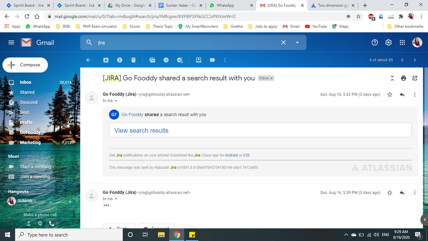Join a meeting in Meet
Viewport: 428px width, 241px height.
pos(35,177)
